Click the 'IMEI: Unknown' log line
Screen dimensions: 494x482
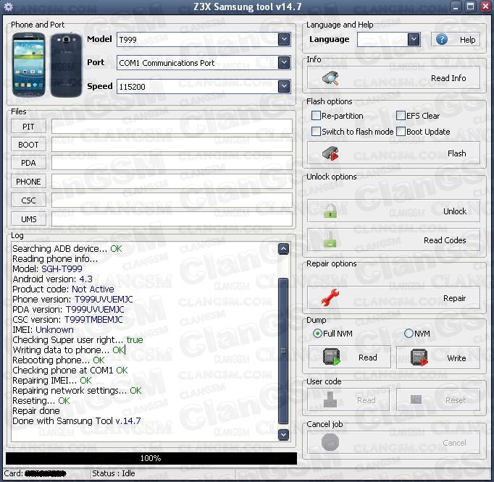click(43, 329)
